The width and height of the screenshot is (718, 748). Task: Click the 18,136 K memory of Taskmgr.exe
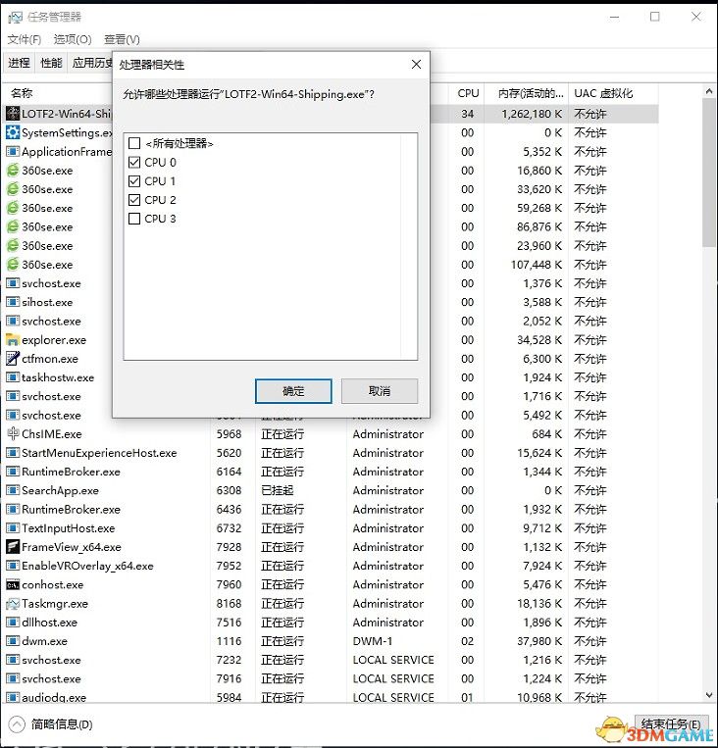(x=539, y=604)
